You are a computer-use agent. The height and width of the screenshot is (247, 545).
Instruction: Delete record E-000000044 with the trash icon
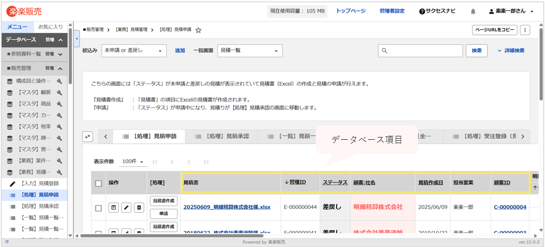tap(139, 208)
